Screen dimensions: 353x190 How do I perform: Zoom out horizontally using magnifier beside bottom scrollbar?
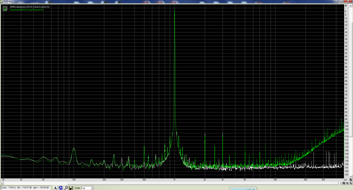point(347,183)
